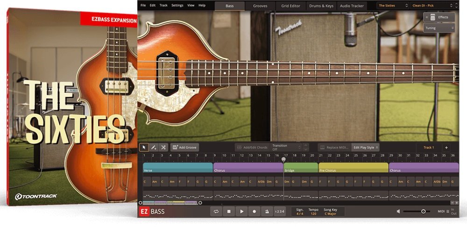Viewport: 467px width, 233px height.
Task: Open the Settings menu
Action: coord(177,5)
